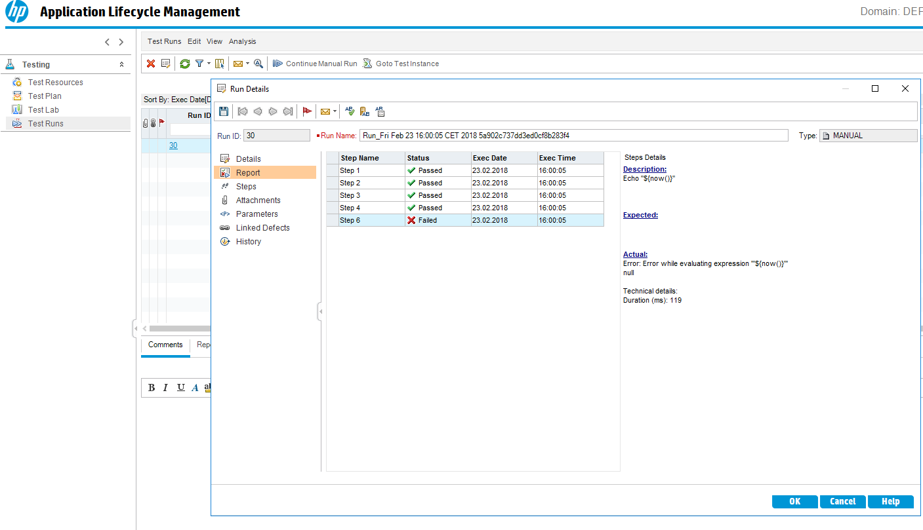The width and height of the screenshot is (923, 530).
Task: Flag the run for follow up
Action: tap(307, 111)
